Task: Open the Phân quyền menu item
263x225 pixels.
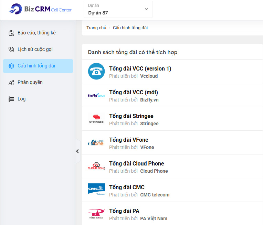Action: pos(30,83)
